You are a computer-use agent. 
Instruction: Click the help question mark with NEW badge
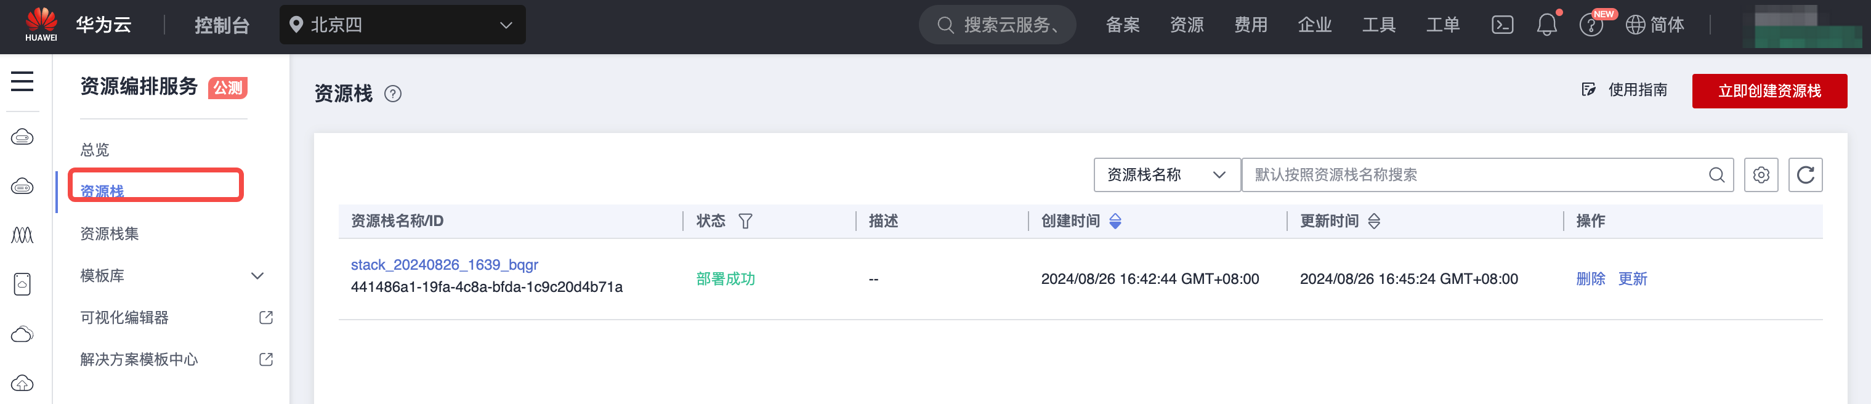pos(1591,25)
